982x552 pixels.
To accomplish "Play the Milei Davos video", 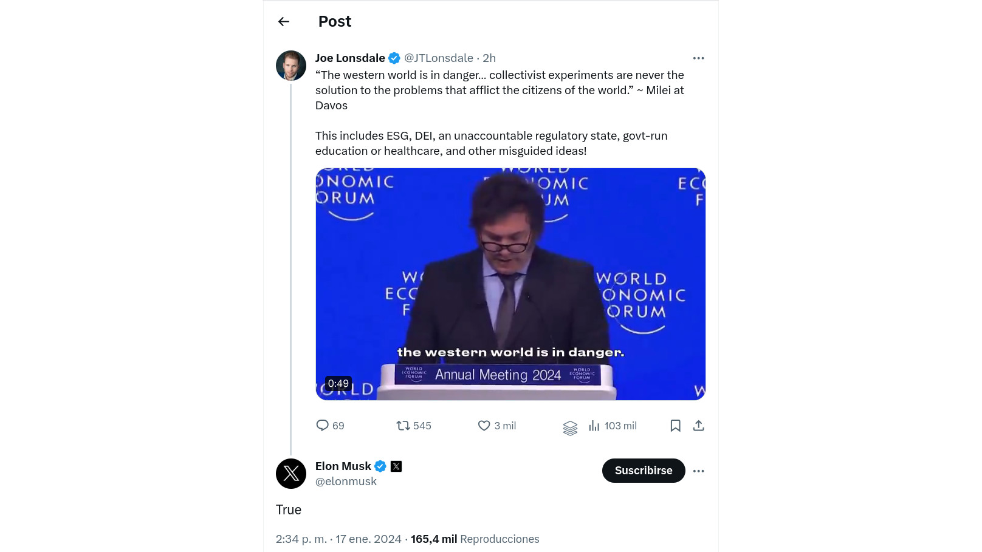I will pos(510,284).
